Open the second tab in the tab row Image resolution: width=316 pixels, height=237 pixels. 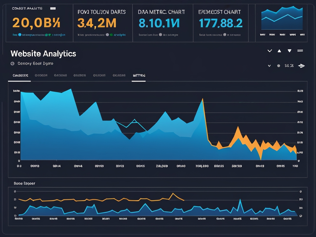(x=41, y=75)
